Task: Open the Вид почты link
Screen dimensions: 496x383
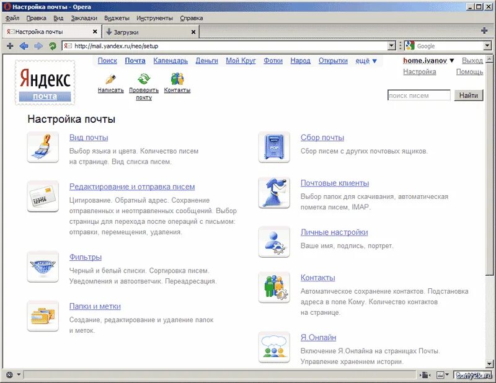Action: (x=89, y=138)
